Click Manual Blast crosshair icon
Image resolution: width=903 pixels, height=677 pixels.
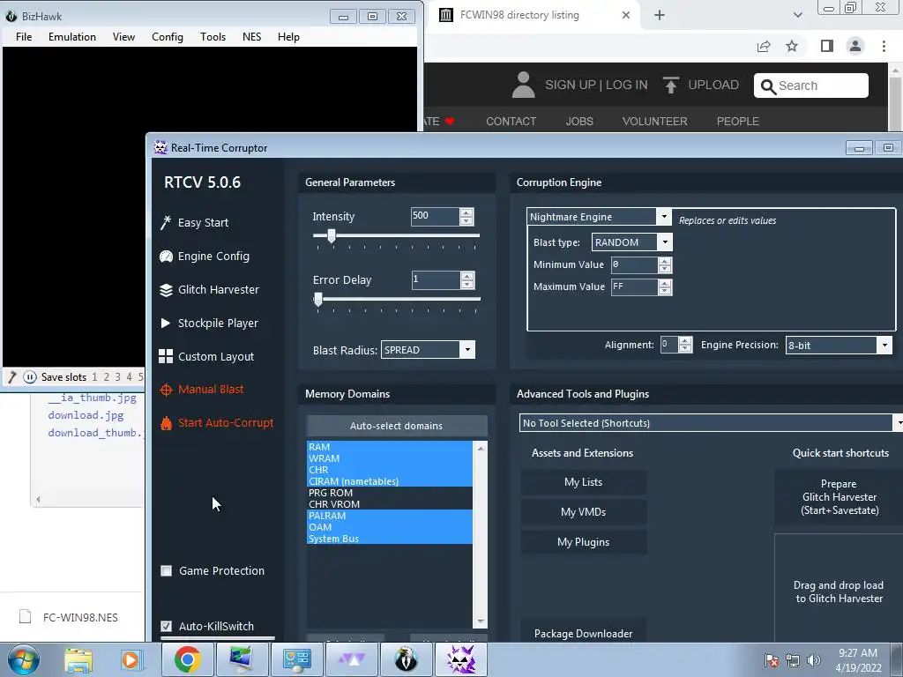[x=166, y=390]
